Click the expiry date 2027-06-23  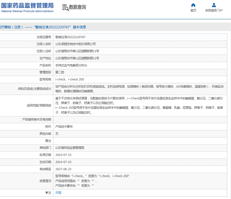(x=63, y=169)
